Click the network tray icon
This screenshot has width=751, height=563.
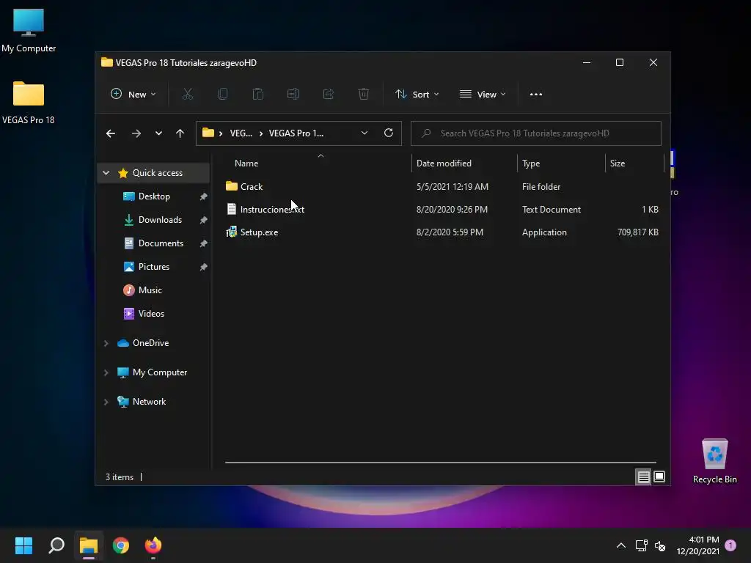click(x=641, y=545)
